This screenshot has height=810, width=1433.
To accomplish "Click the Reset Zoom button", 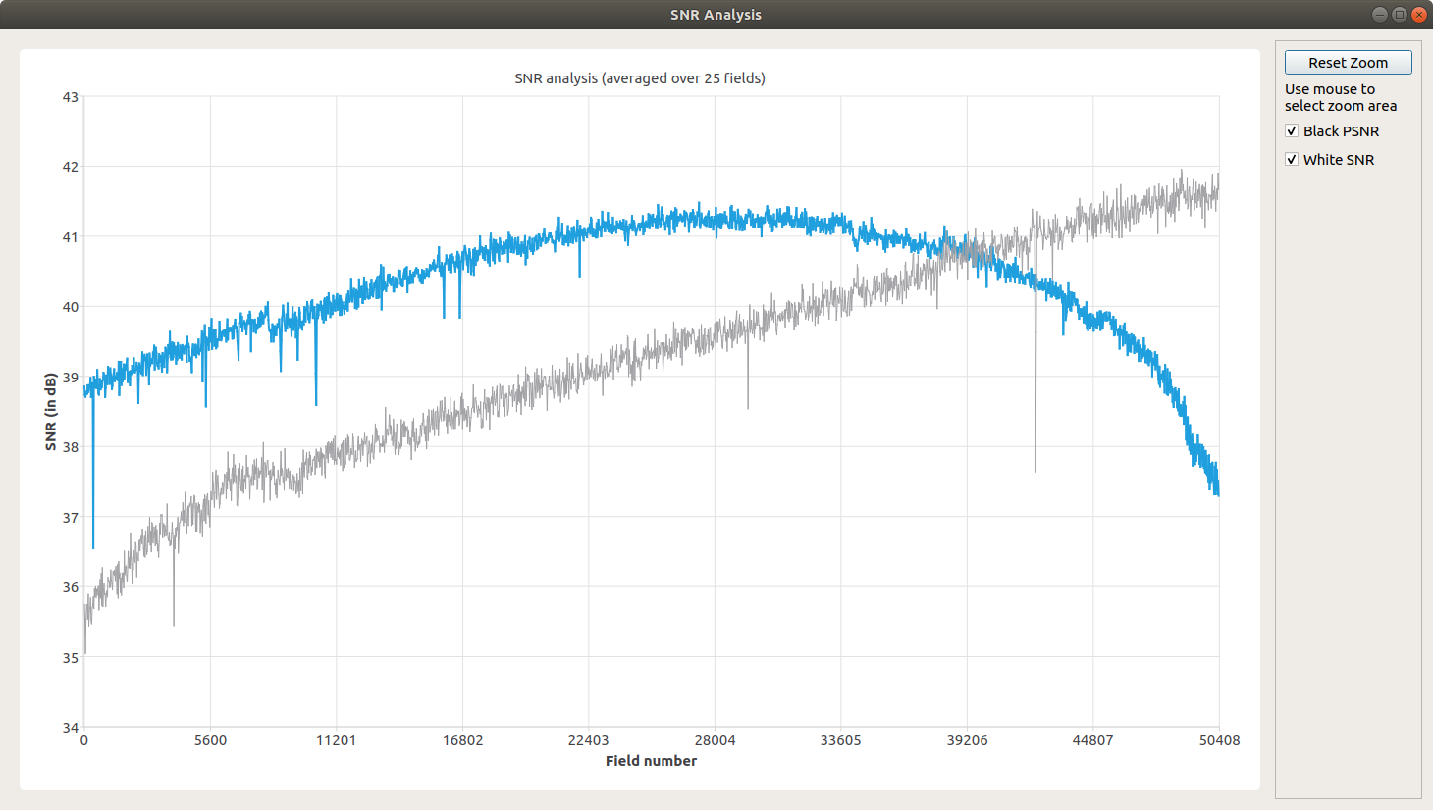I will click(x=1348, y=62).
